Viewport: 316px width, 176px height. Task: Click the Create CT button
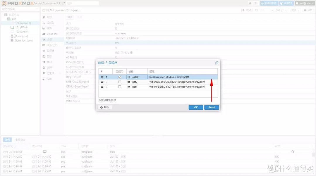[286, 4]
